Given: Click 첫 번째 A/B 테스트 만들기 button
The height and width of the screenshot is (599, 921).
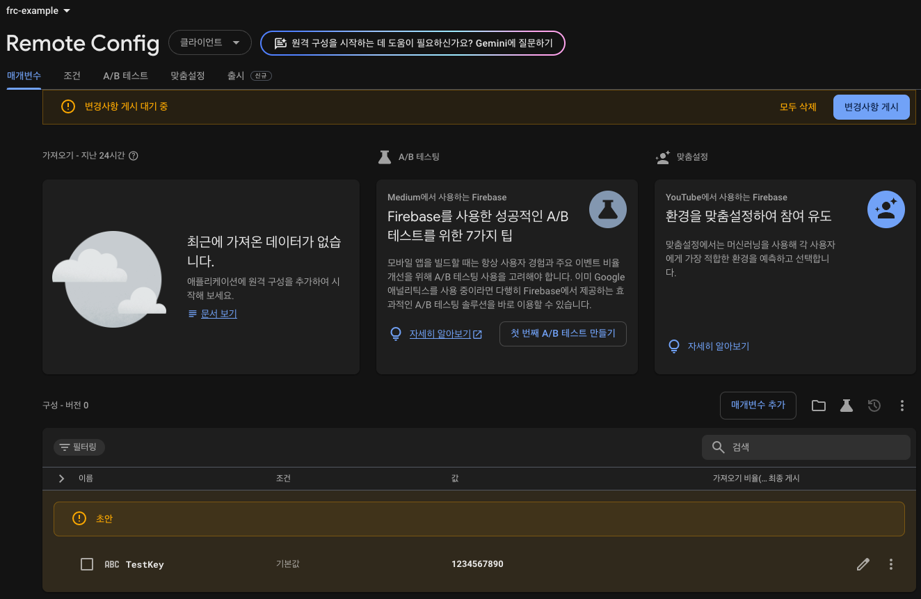Looking at the screenshot, I should [563, 333].
